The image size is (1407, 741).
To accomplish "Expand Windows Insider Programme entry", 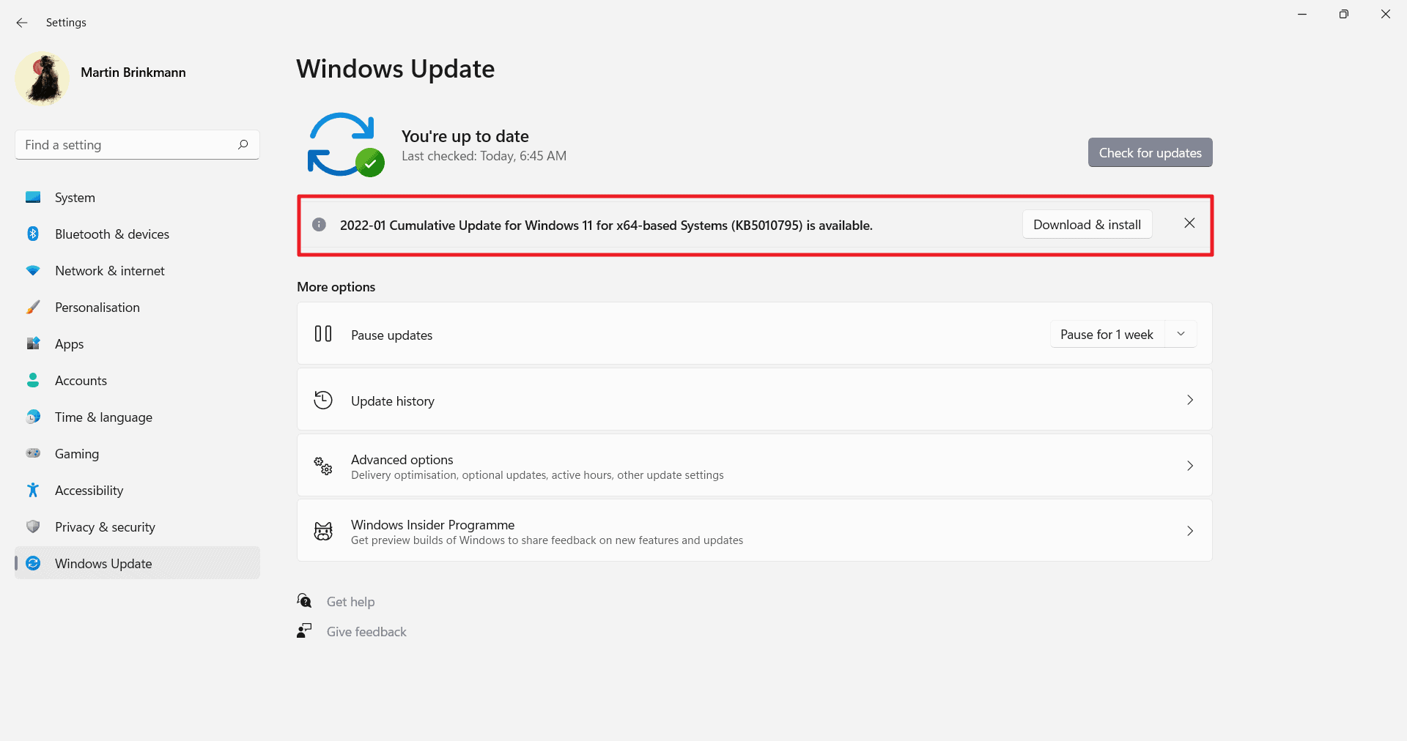I will click(1189, 531).
